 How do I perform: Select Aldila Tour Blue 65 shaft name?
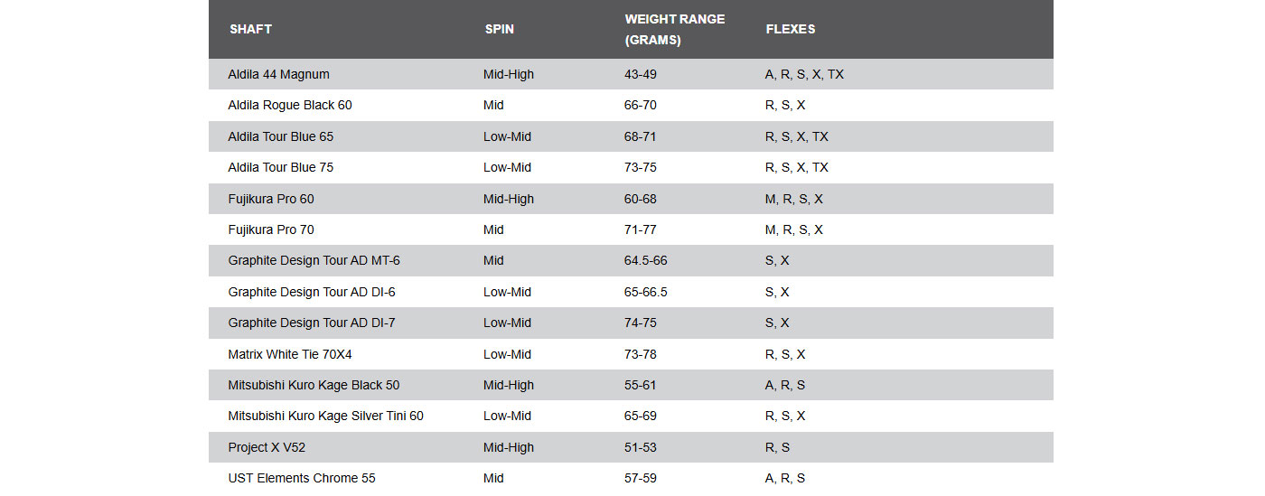pos(280,136)
